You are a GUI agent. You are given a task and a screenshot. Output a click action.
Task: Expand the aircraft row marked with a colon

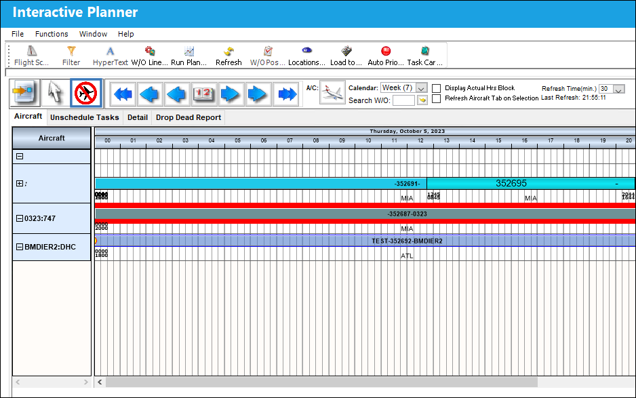[20, 183]
